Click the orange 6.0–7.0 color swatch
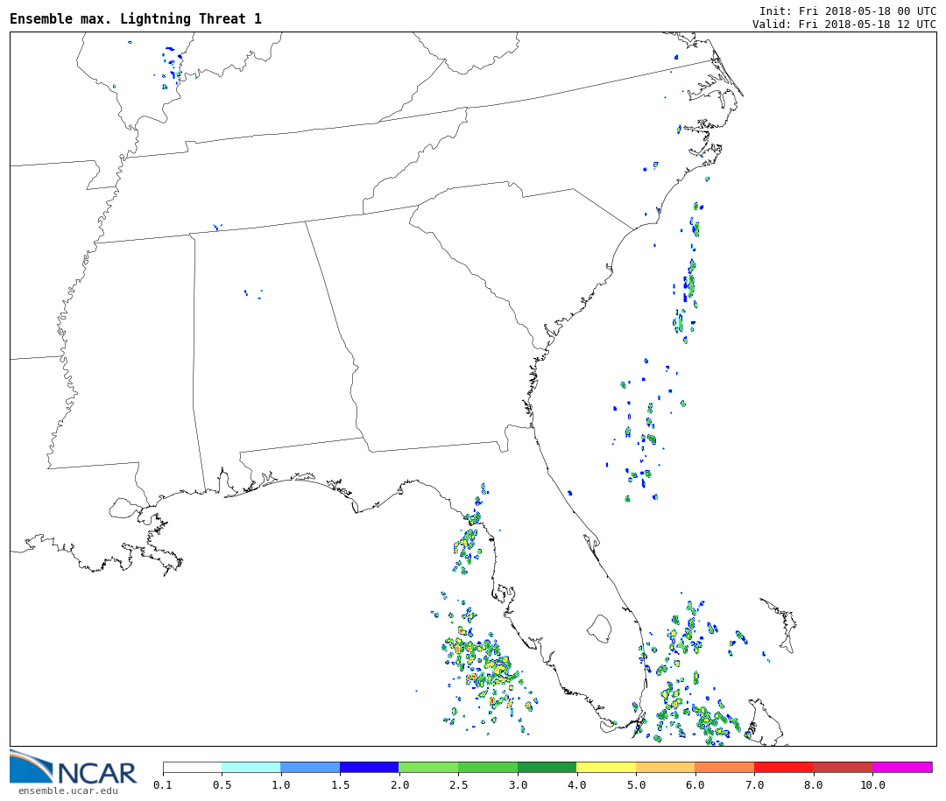 [724, 767]
